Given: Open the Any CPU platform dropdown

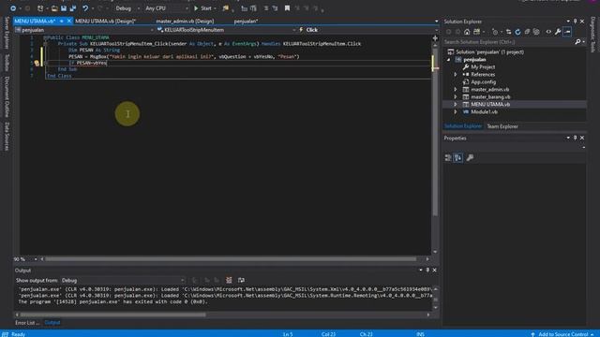Looking at the screenshot, I should pyautogui.click(x=167, y=8).
